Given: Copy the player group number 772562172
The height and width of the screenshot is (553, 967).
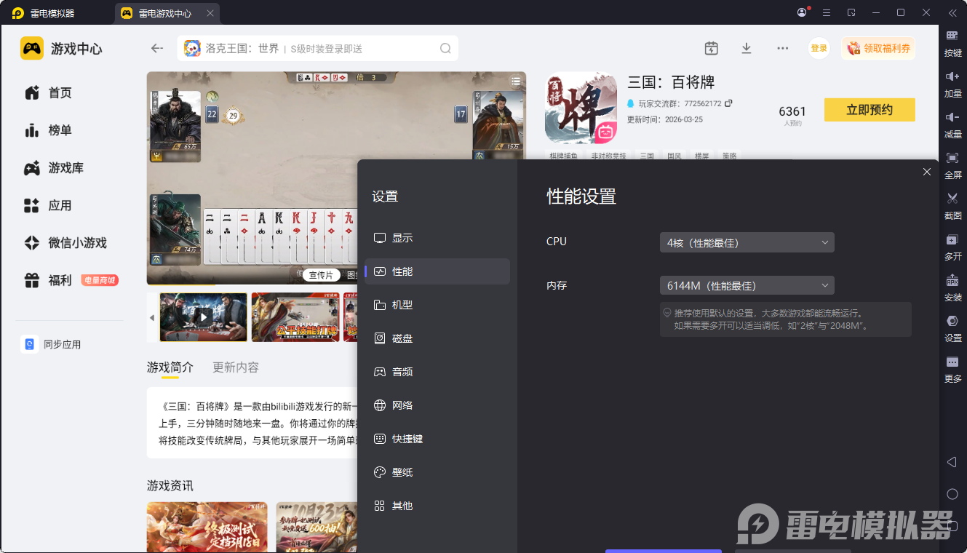Looking at the screenshot, I should (728, 103).
